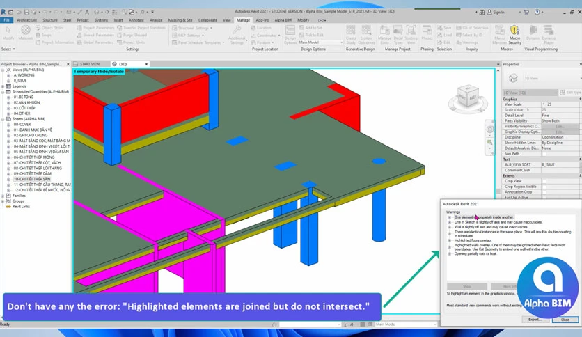Viewport: 582px width, 337px height.
Task: Click the ViewCube in the 3D view
Action: 467,96
